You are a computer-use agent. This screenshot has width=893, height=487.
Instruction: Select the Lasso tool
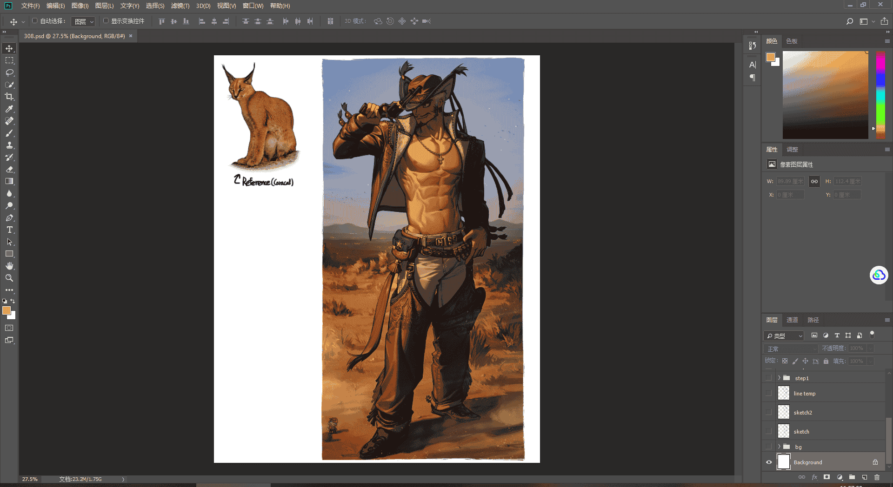tap(9, 72)
